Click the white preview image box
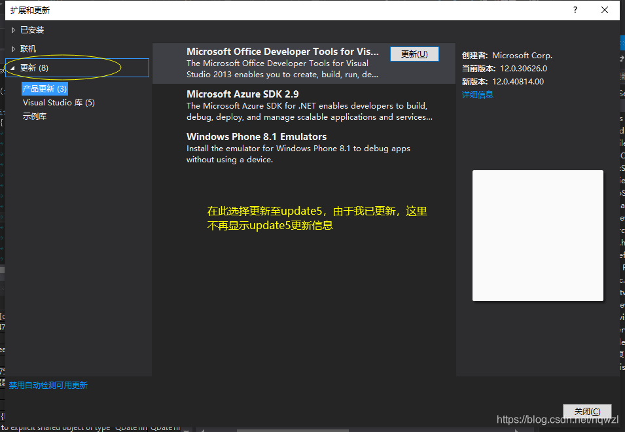Image resolution: width=625 pixels, height=432 pixels. tap(538, 236)
